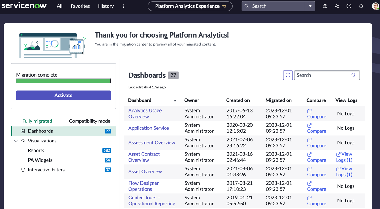Select Interactive Filters in the sidebar
This screenshot has width=380, height=209.
(46, 170)
